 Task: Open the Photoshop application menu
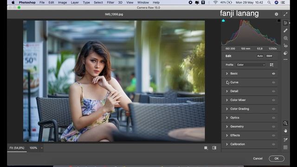(27, 2)
